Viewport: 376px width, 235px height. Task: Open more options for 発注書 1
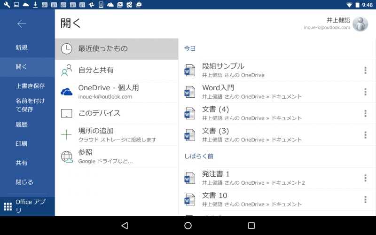[x=365, y=178]
